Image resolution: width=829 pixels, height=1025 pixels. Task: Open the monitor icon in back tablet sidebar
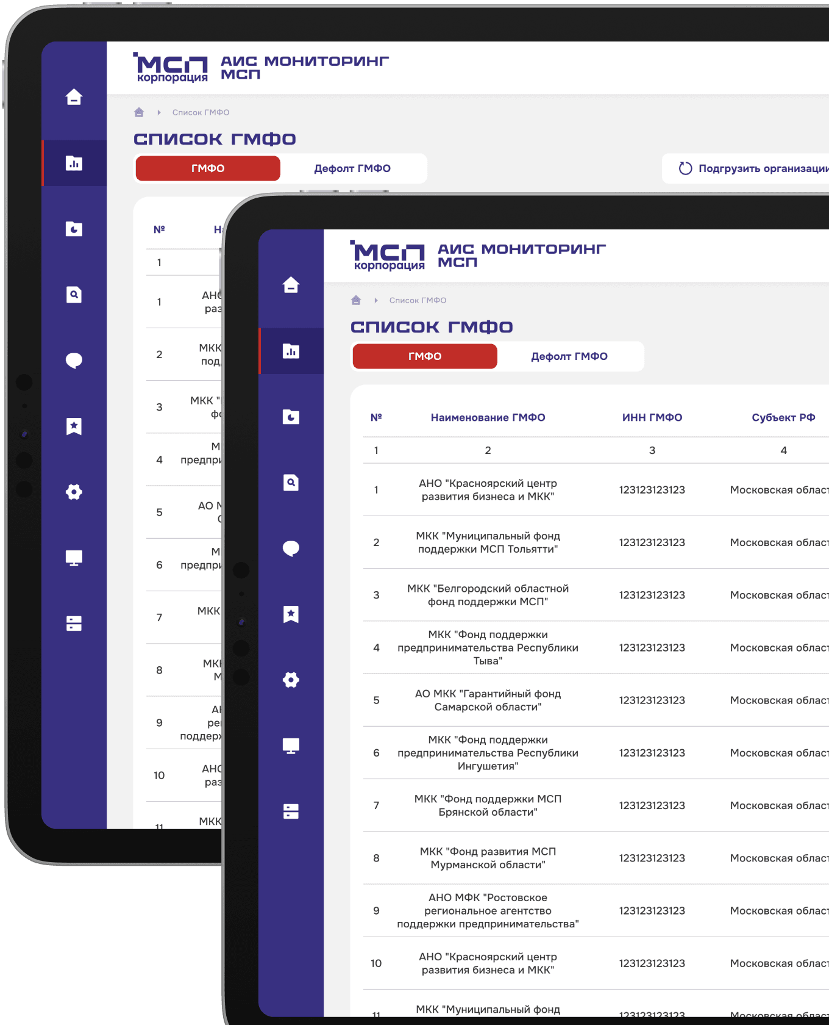click(74, 558)
